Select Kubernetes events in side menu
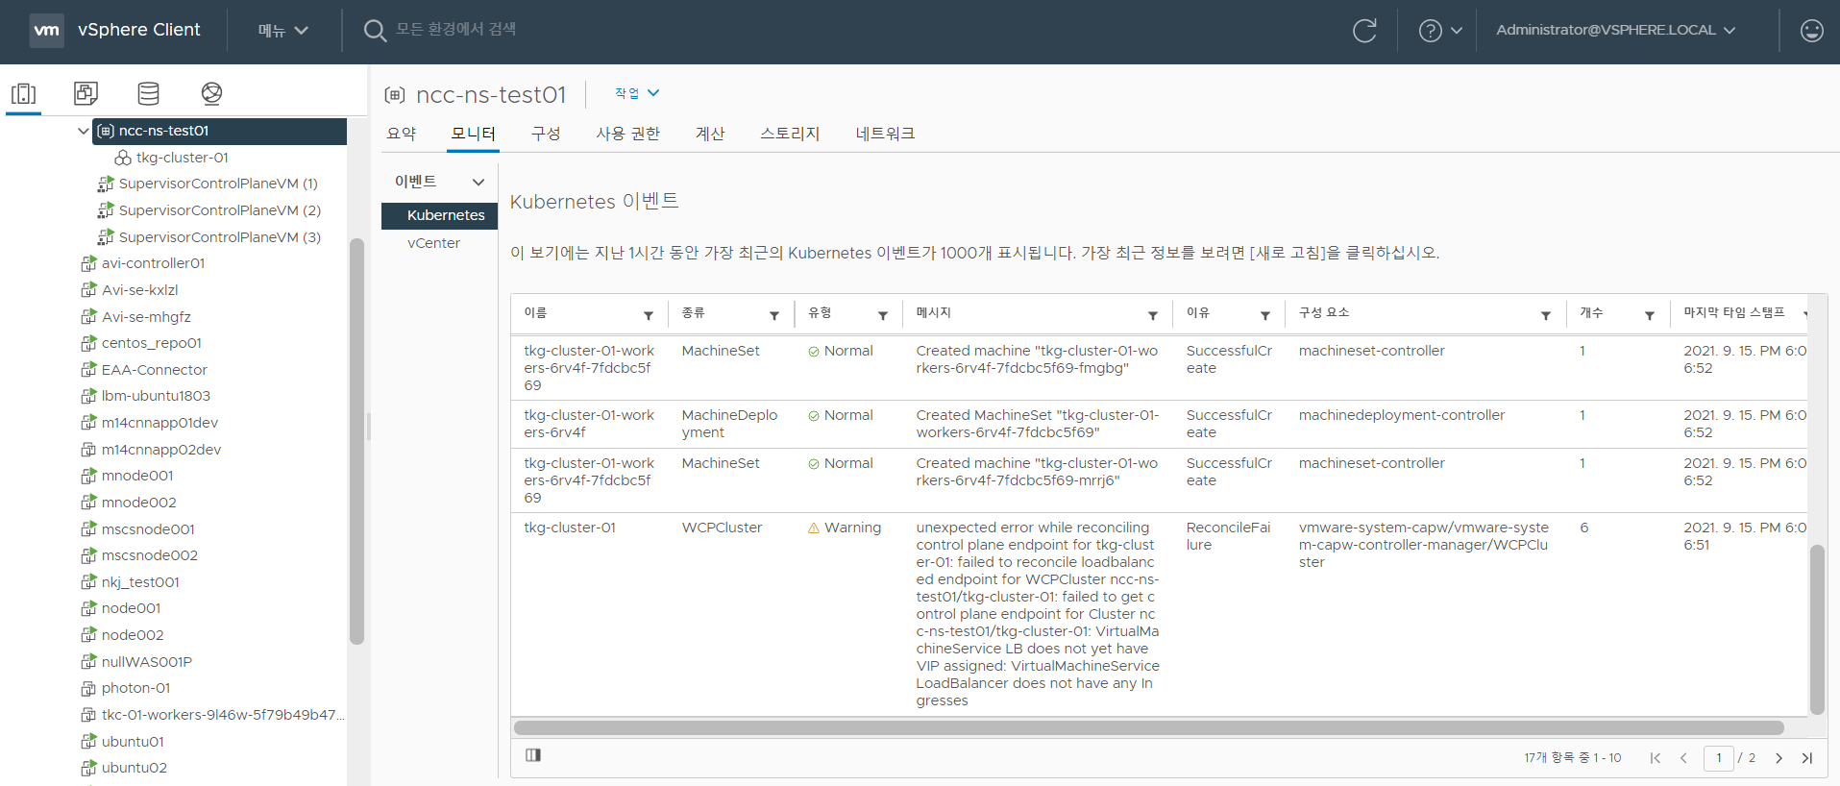Viewport: 1840px width, 786px height. coord(439,215)
